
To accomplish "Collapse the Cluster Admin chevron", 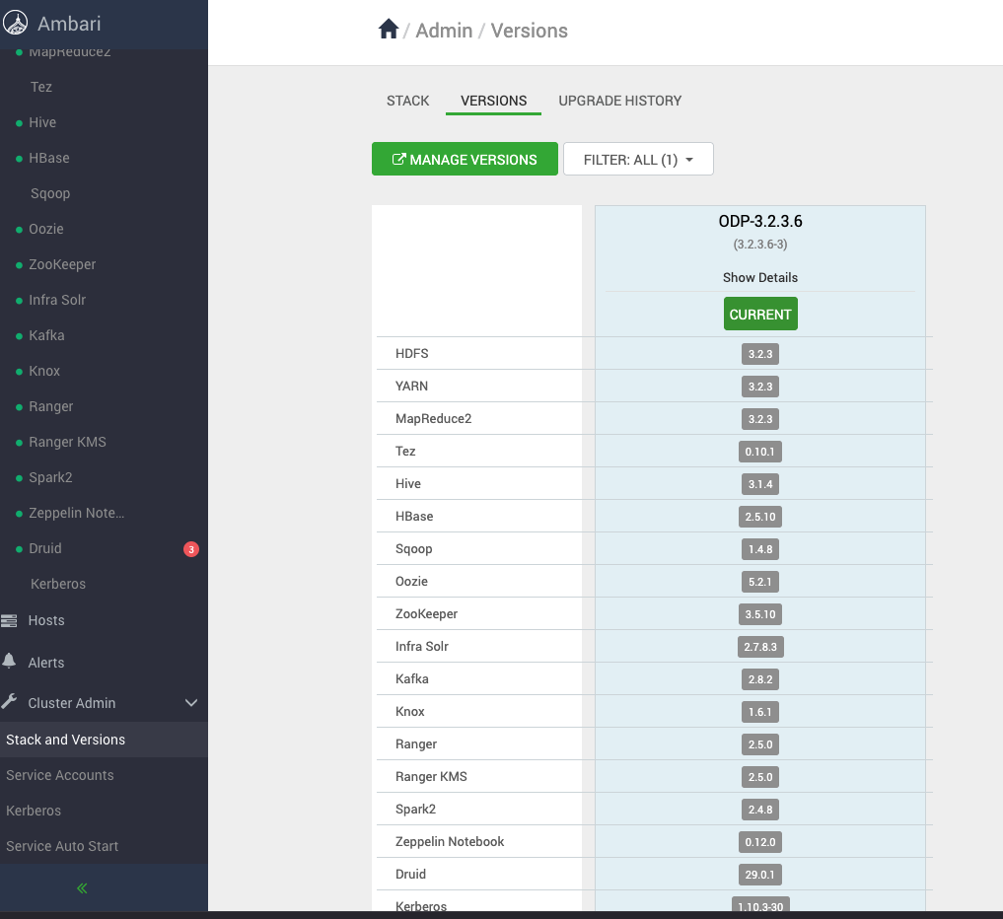I will tap(190, 703).
